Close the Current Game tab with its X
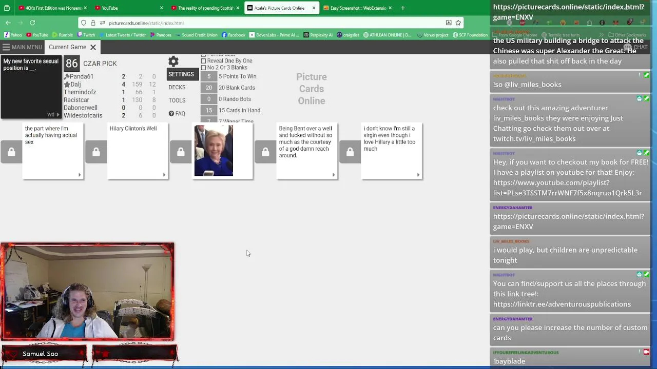The image size is (657, 369). click(x=93, y=47)
